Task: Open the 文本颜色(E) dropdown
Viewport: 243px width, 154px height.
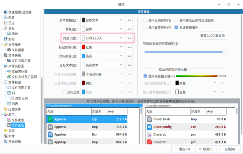Action: [102, 20]
